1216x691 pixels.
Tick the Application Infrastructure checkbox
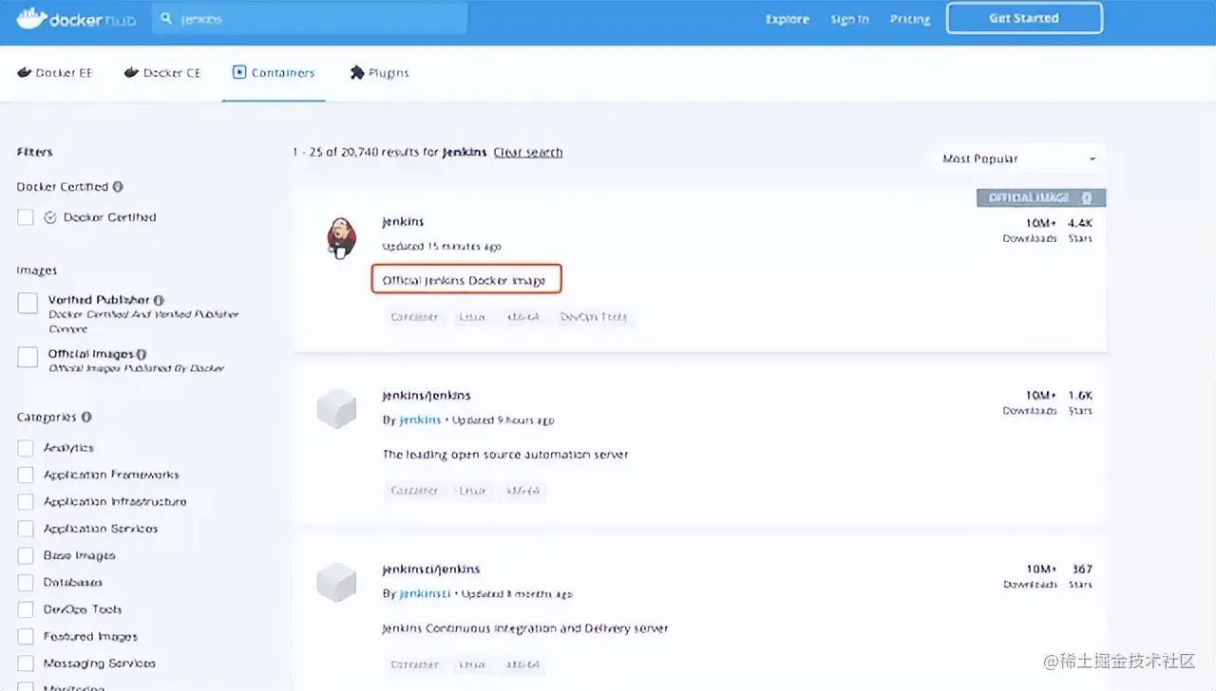[x=26, y=501]
